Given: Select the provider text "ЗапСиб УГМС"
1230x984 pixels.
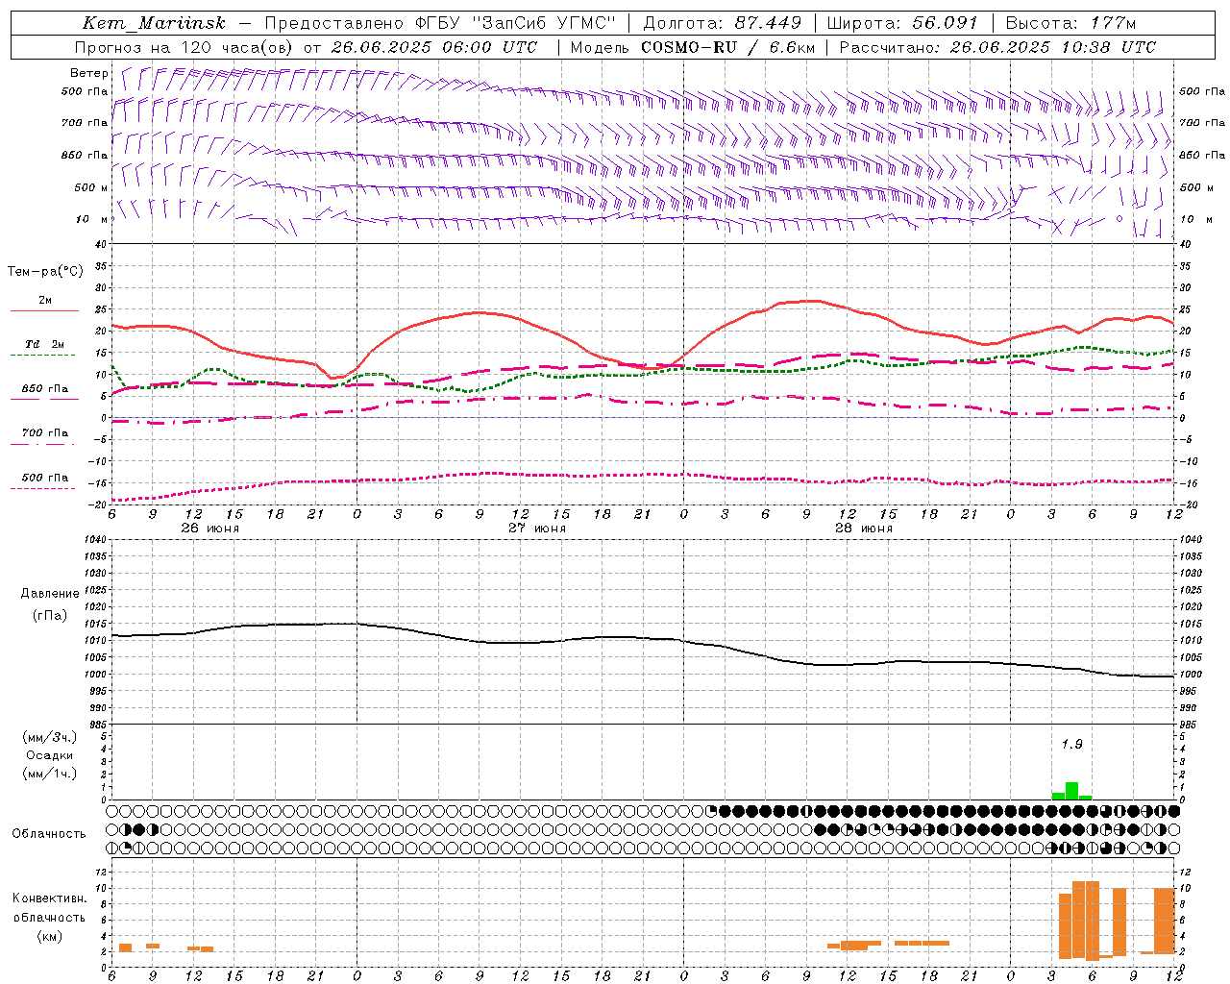Looking at the screenshot, I should point(544,23).
